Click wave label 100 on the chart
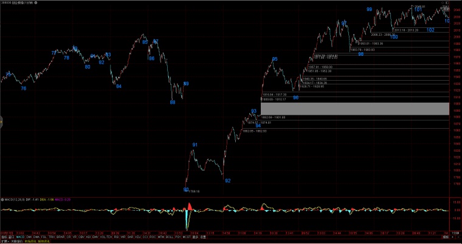462x244 pixels. coord(394,37)
